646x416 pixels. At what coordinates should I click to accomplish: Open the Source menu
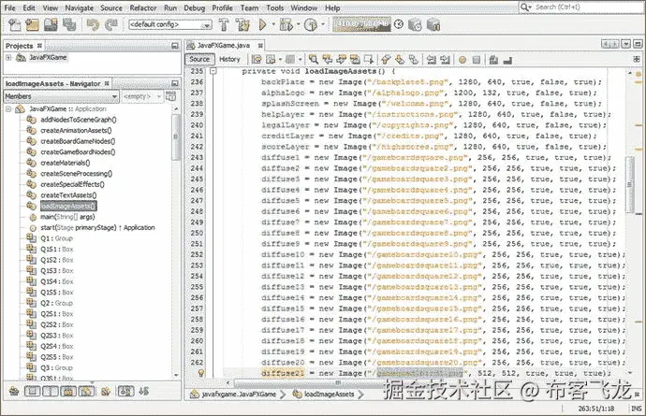[111, 7]
